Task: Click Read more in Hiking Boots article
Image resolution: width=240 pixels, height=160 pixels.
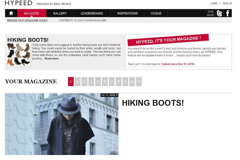Action: (x=52, y=58)
